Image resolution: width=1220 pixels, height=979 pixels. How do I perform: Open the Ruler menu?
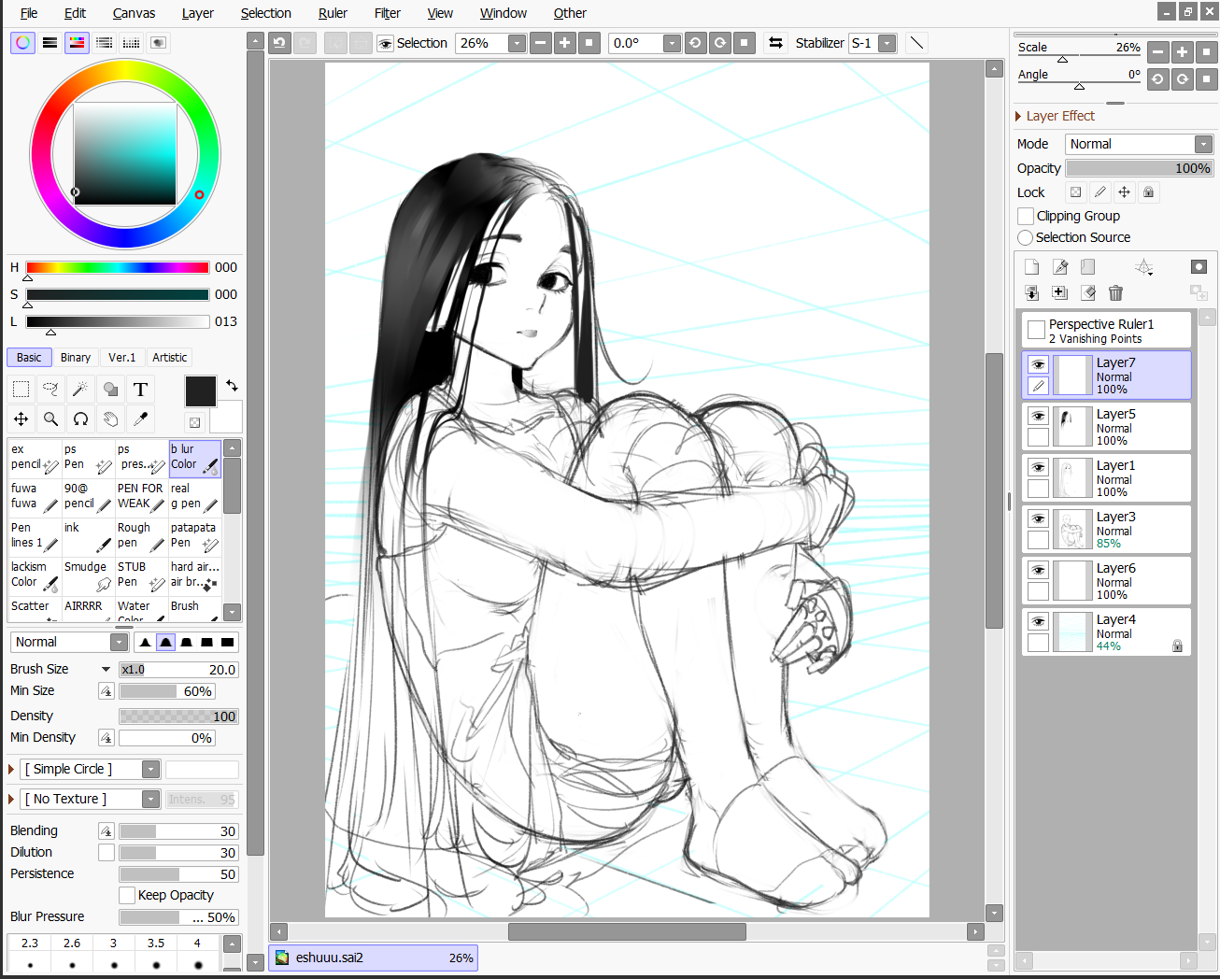[333, 13]
